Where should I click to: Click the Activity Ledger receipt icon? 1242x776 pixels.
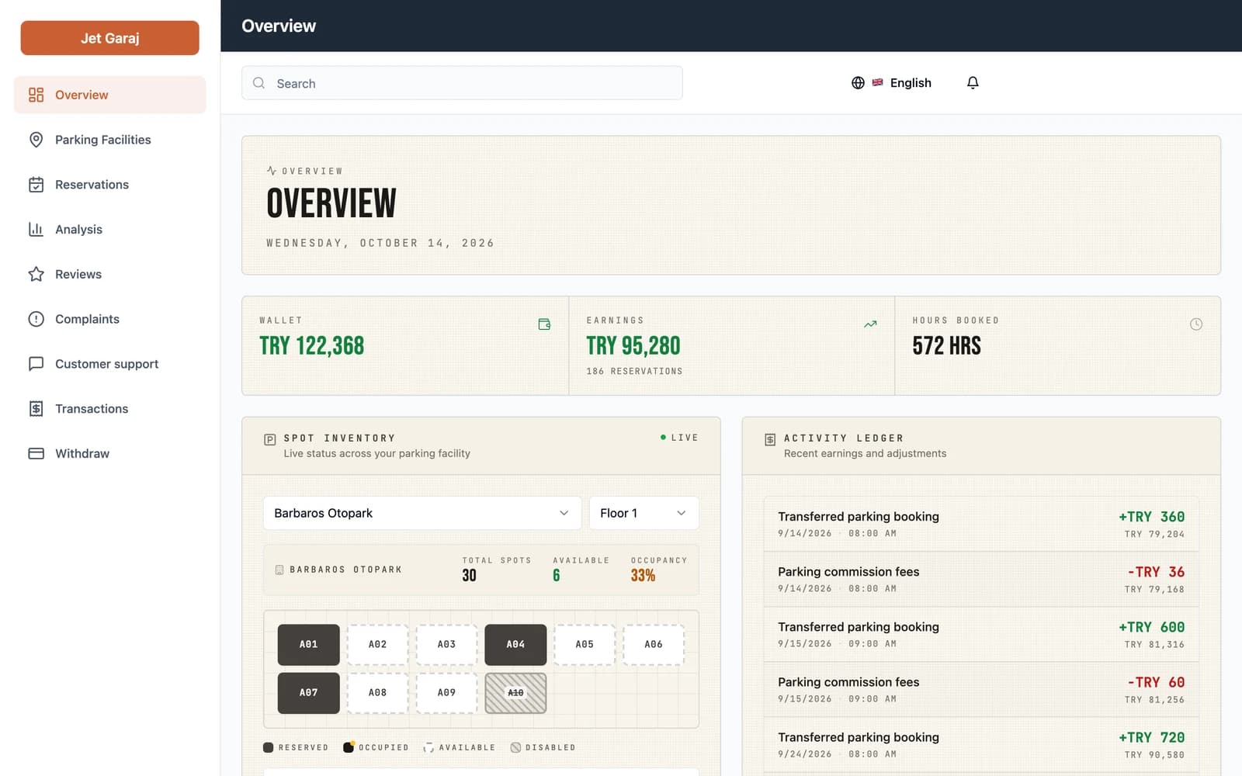tap(770, 439)
